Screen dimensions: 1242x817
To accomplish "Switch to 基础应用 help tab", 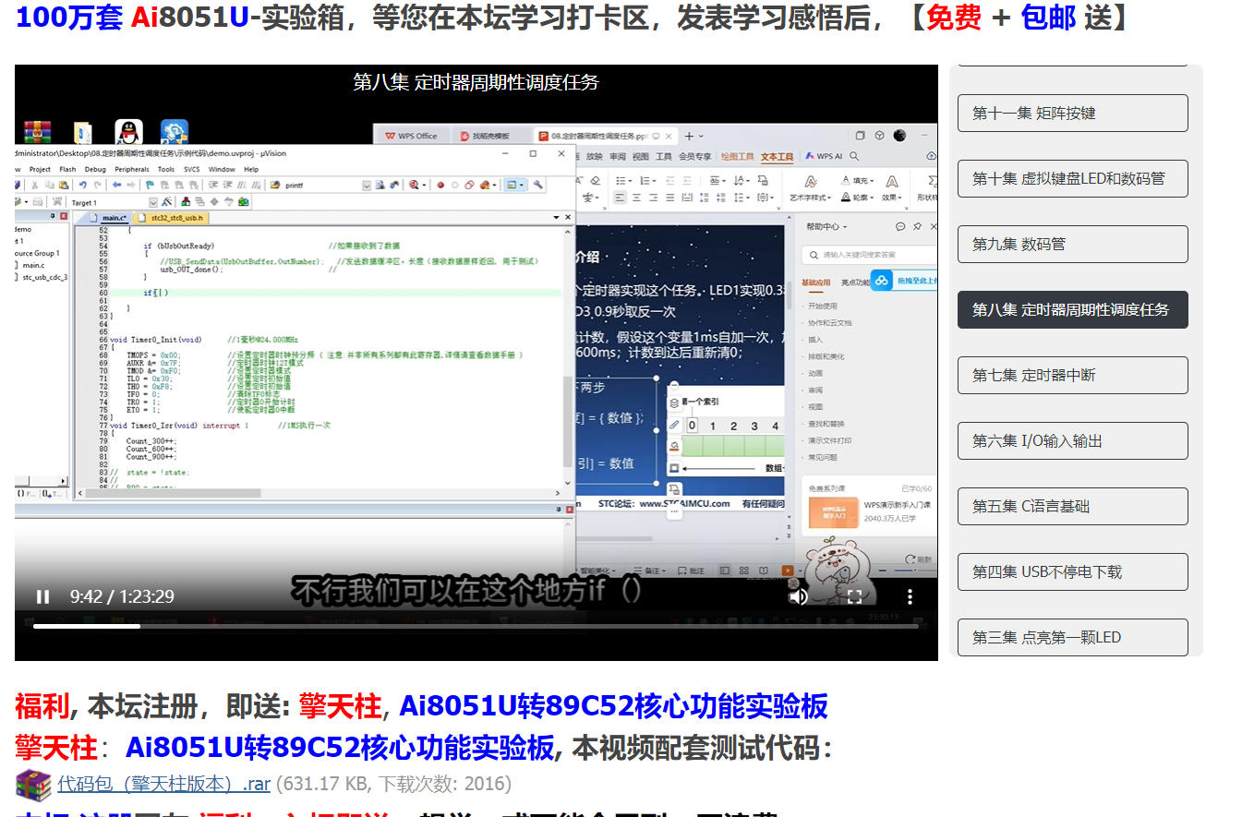I will click(815, 282).
